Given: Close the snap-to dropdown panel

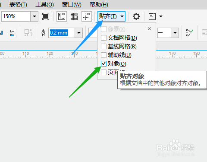Looking at the screenshot, I should click(149, 29).
